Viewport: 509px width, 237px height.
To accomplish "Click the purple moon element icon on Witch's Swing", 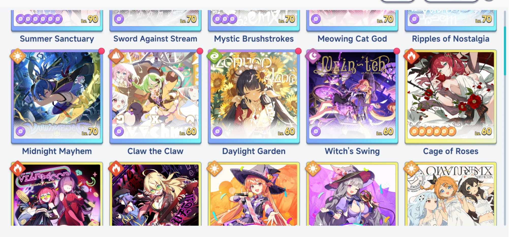I will click(313, 56).
